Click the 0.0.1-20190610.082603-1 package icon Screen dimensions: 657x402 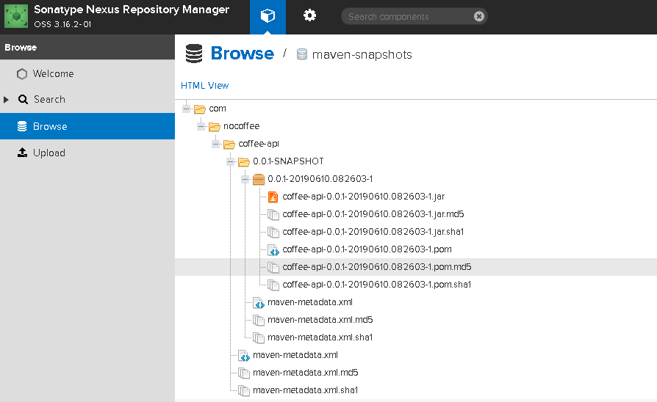(259, 180)
